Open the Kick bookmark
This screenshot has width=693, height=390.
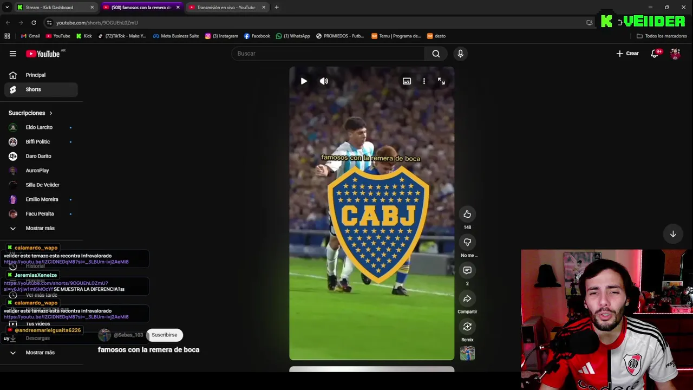click(x=84, y=36)
